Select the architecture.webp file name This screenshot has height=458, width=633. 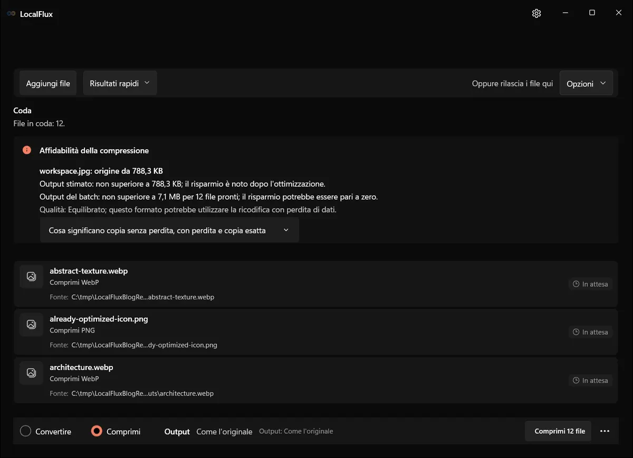click(x=81, y=367)
